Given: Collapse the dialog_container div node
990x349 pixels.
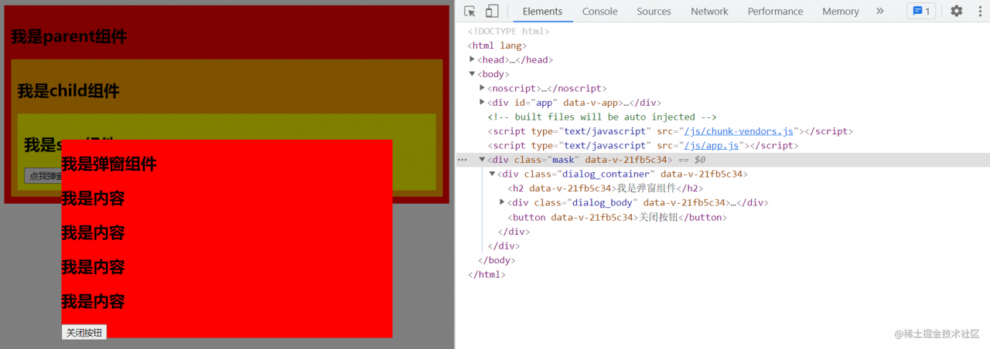Looking at the screenshot, I should (x=492, y=174).
